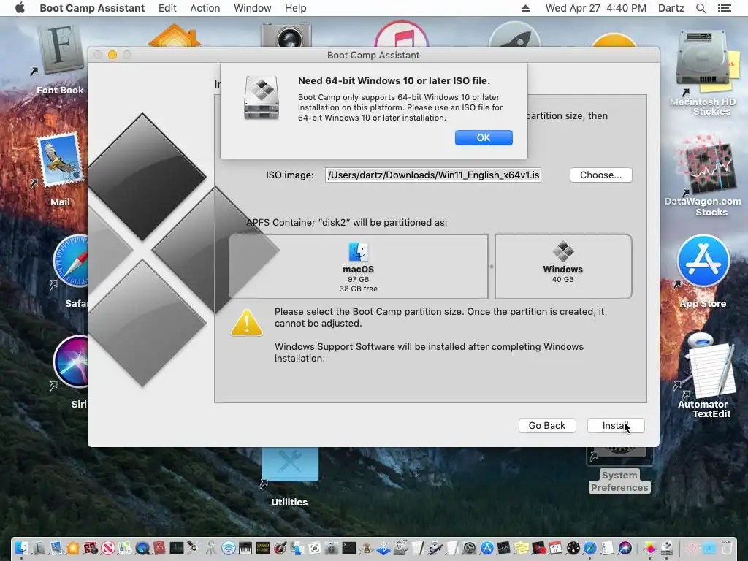Minimize the Boot Camp Assistant window

112,55
